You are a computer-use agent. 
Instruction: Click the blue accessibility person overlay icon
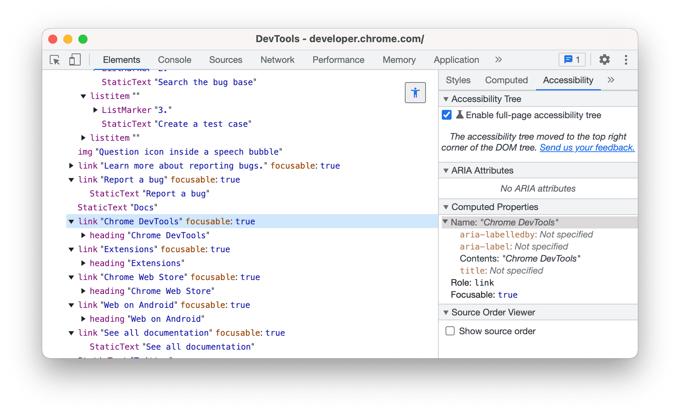pos(415,93)
